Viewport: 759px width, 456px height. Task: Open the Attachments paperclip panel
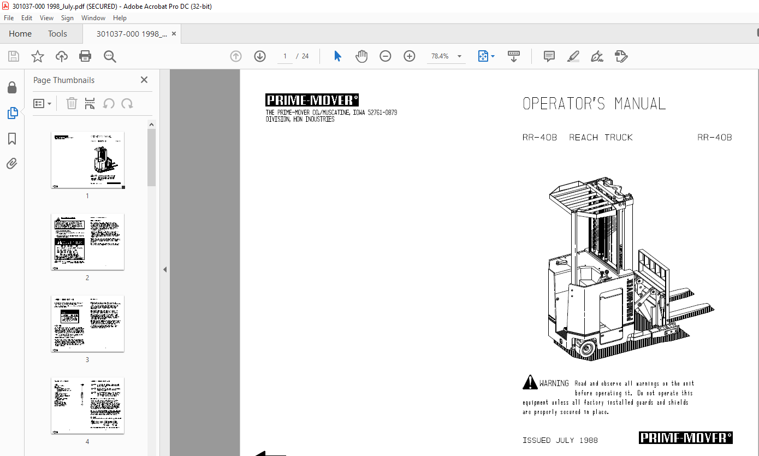(12, 163)
